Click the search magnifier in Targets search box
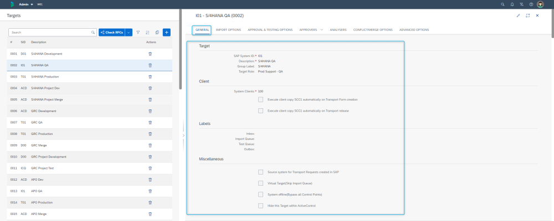This screenshot has width=554, height=221. tap(93, 33)
